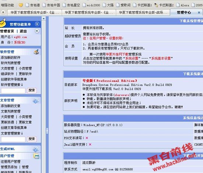The height and width of the screenshot is (173, 203).
Task: Collapse the 管理功能菜单 double-chevron icon
Action: coord(37,24)
